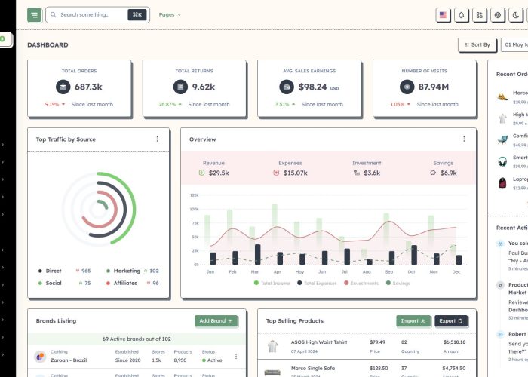Open the Sort By button
528x377 pixels.
coord(477,44)
